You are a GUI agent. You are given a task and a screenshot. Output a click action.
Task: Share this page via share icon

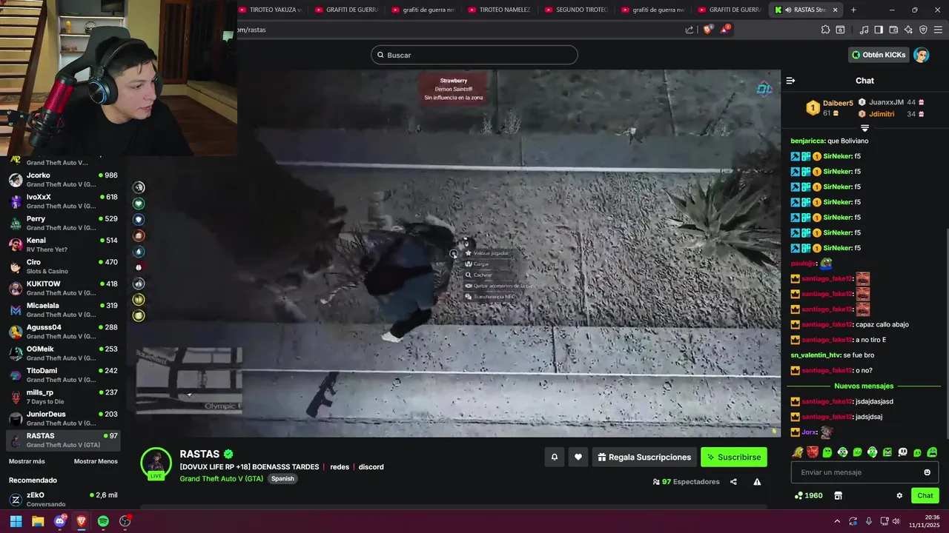click(x=690, y=30)
